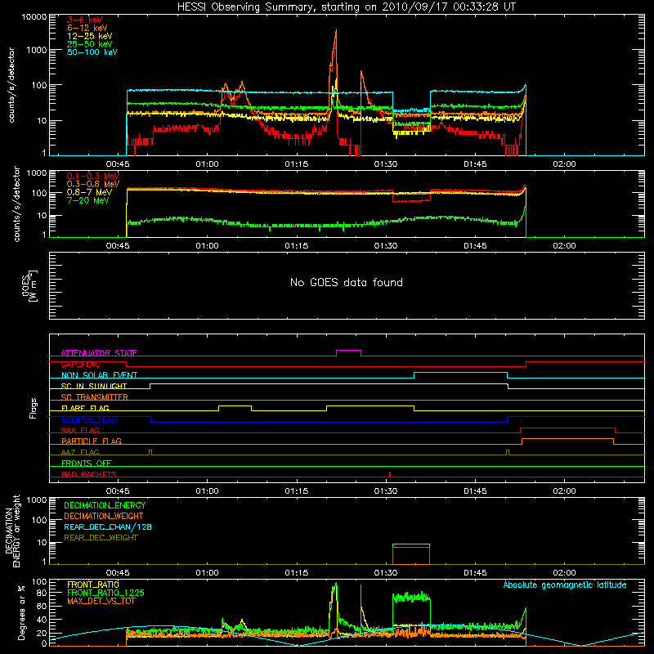Click top panel 01:15 time tick label

[297, 164]
